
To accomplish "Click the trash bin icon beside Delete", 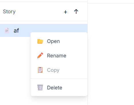I will pyautogui.click(x=40, y=87).
